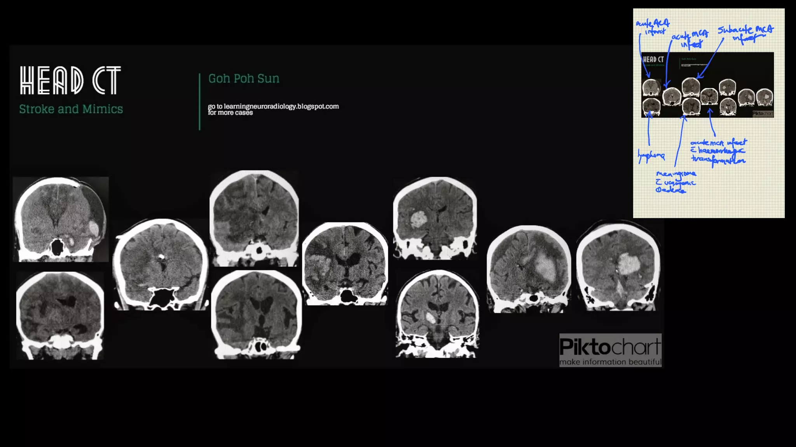Click the CT scan showing a round bright mass

435,218
